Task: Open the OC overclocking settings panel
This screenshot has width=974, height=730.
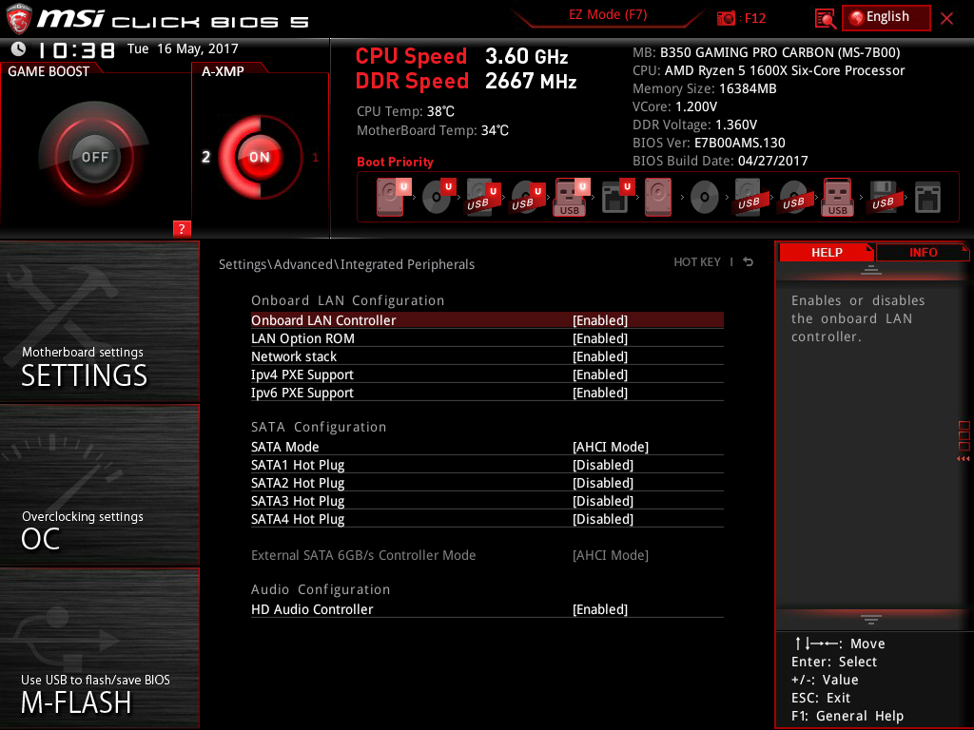Action: pyautogui.click(x=99, y=485)
